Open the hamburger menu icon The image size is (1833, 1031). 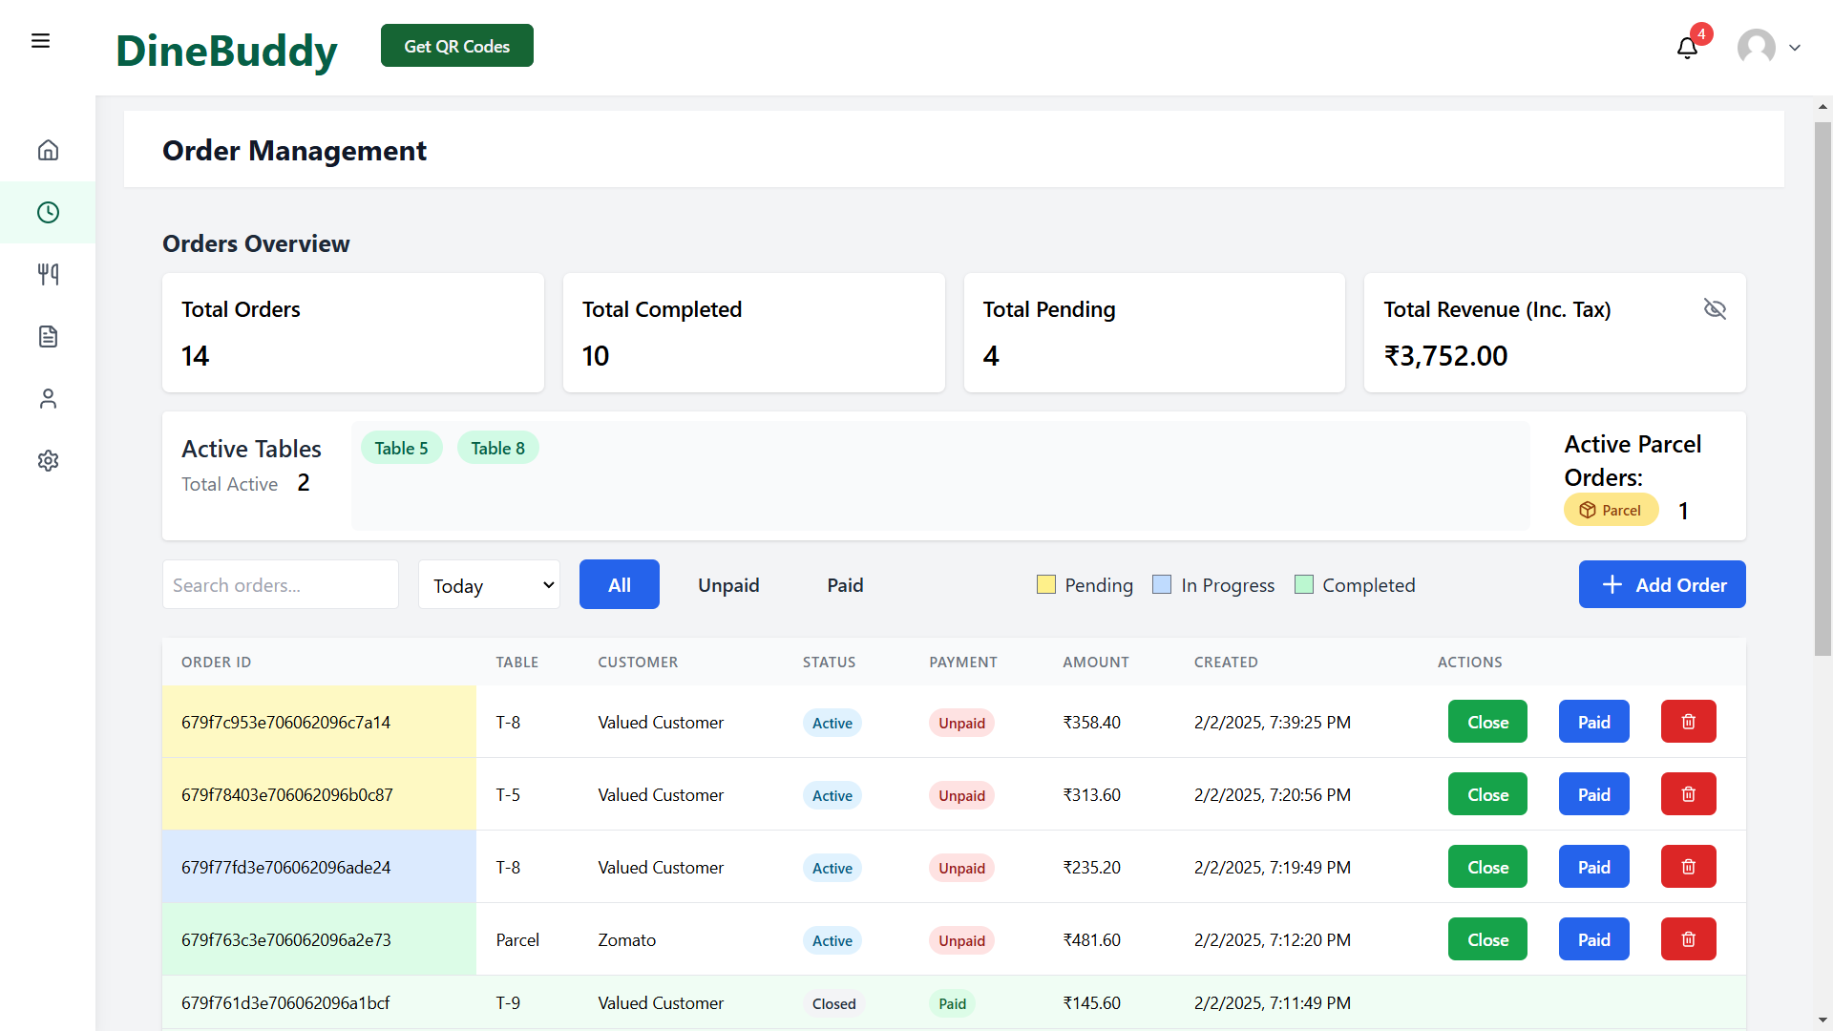[x=40, y=41]
